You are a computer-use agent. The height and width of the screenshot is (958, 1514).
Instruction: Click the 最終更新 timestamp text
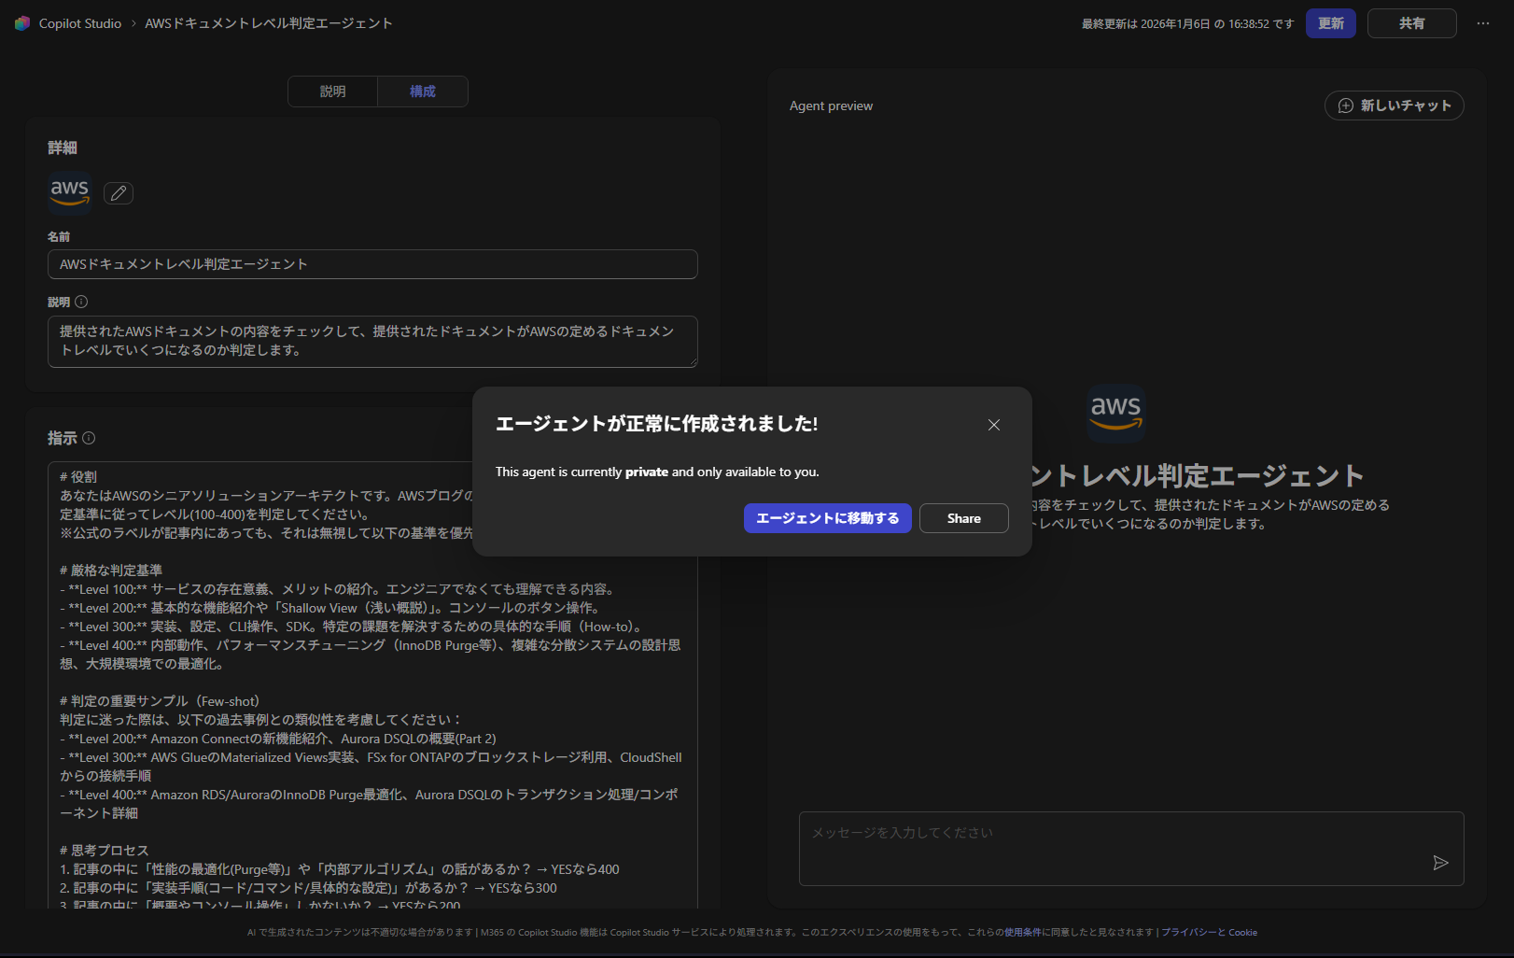[x=1188, y=24]
